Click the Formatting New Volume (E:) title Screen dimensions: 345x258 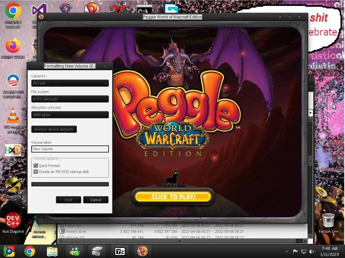tap(70, 66)
